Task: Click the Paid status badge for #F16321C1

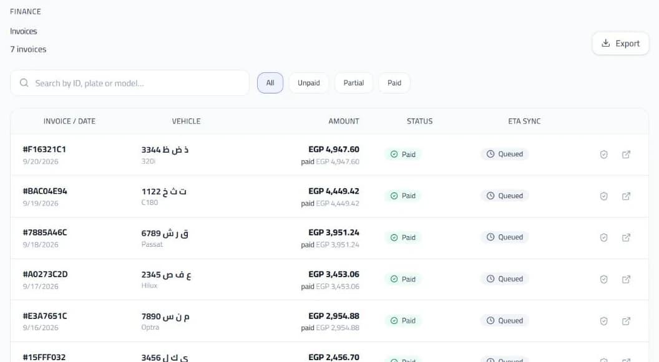Action: click(403, 155)
